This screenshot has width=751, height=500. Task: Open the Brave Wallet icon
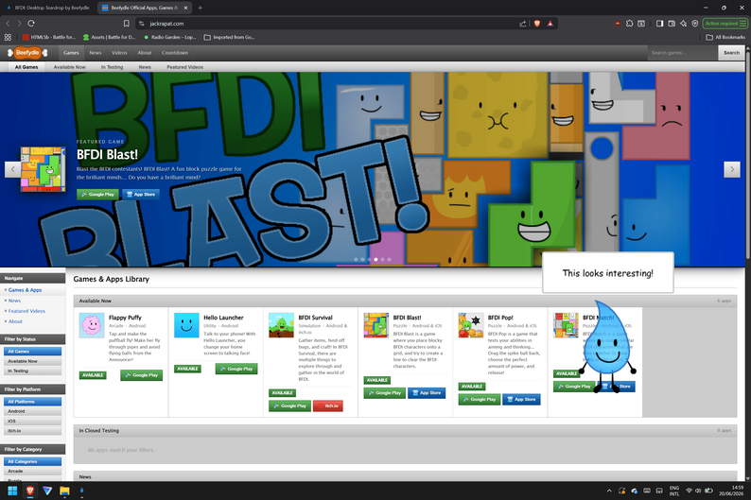tap(672, 24)
